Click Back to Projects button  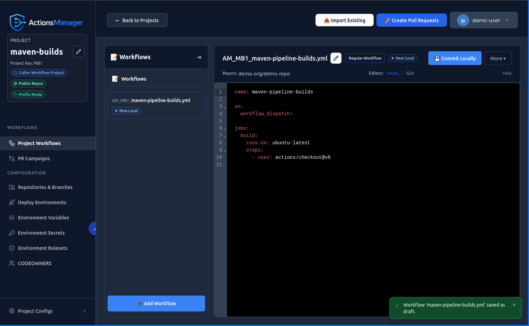click(137, 20)
